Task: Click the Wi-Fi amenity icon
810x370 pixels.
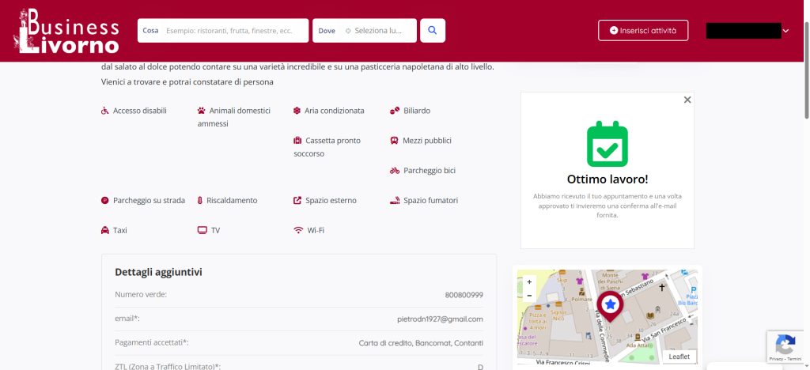Action: click(x=298, y=230)
